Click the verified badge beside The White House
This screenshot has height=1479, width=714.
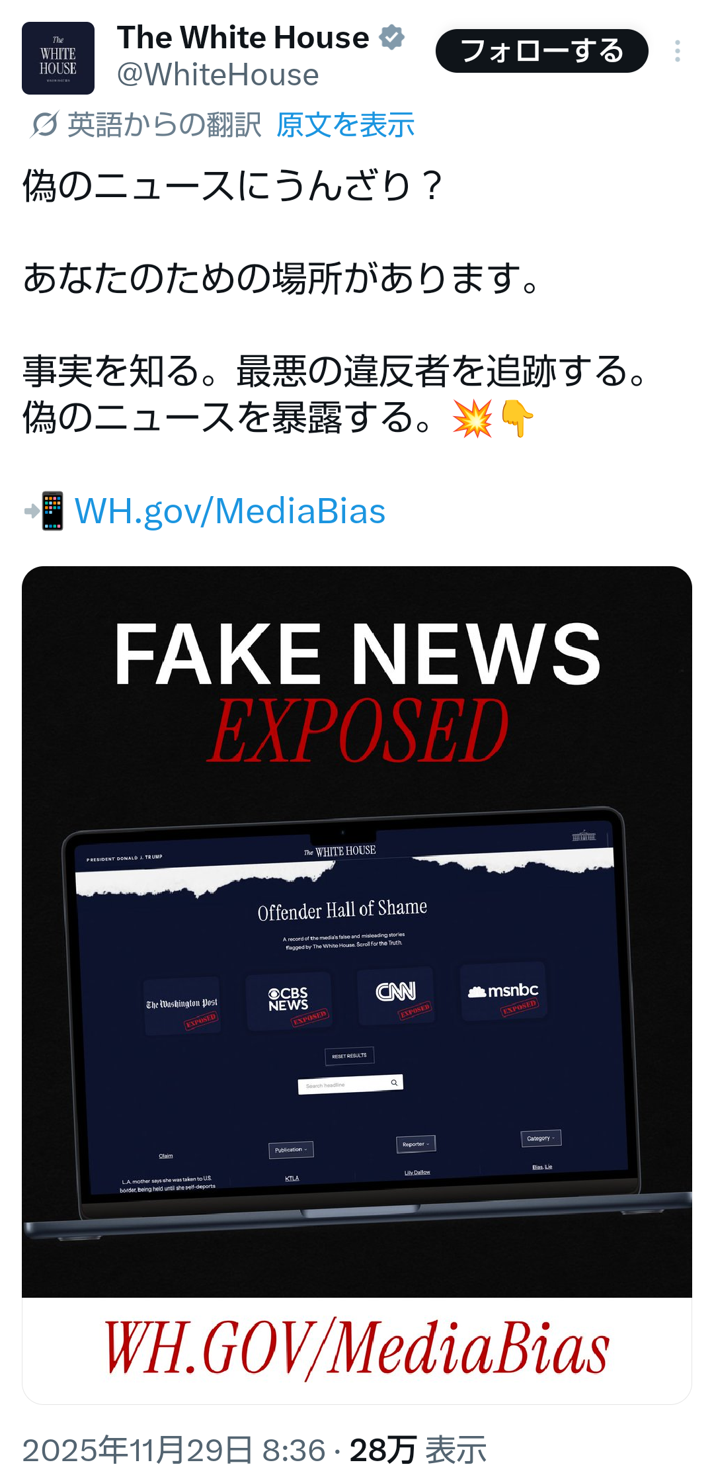[x=392, y=37]
